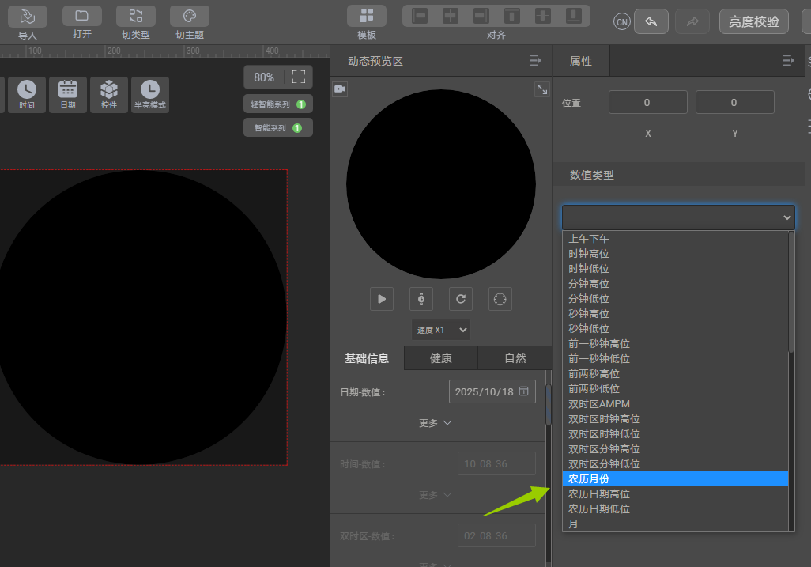Viewport: 811px width, 567px height.
Task: Open a file with 打开 icon
Action: tap(81, 17)
